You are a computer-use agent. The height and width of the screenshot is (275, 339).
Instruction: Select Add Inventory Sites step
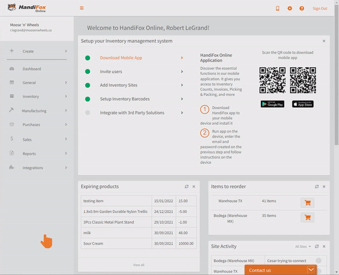[x=119, y=85]
